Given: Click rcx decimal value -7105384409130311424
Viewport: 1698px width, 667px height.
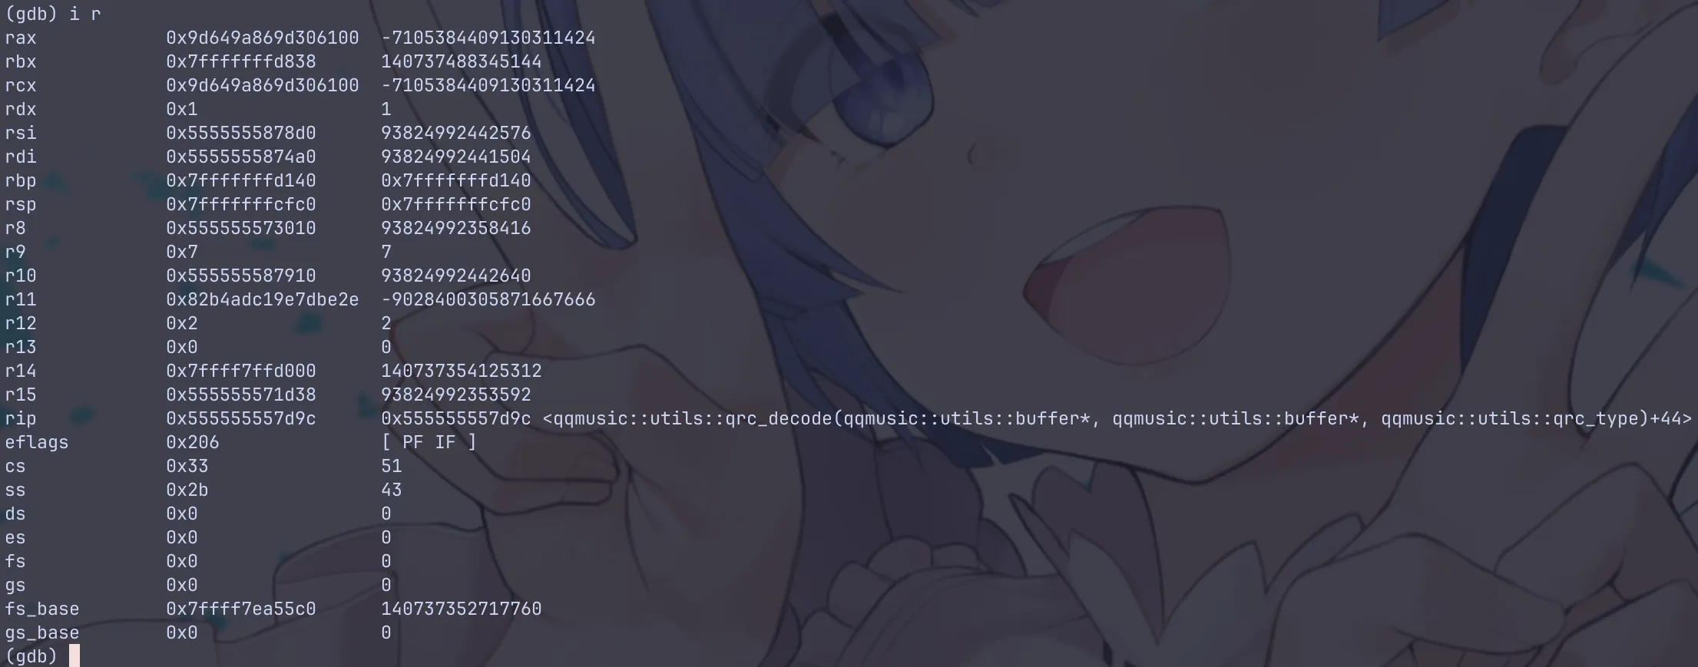Looking at the screenshot, I should point(488,85).
